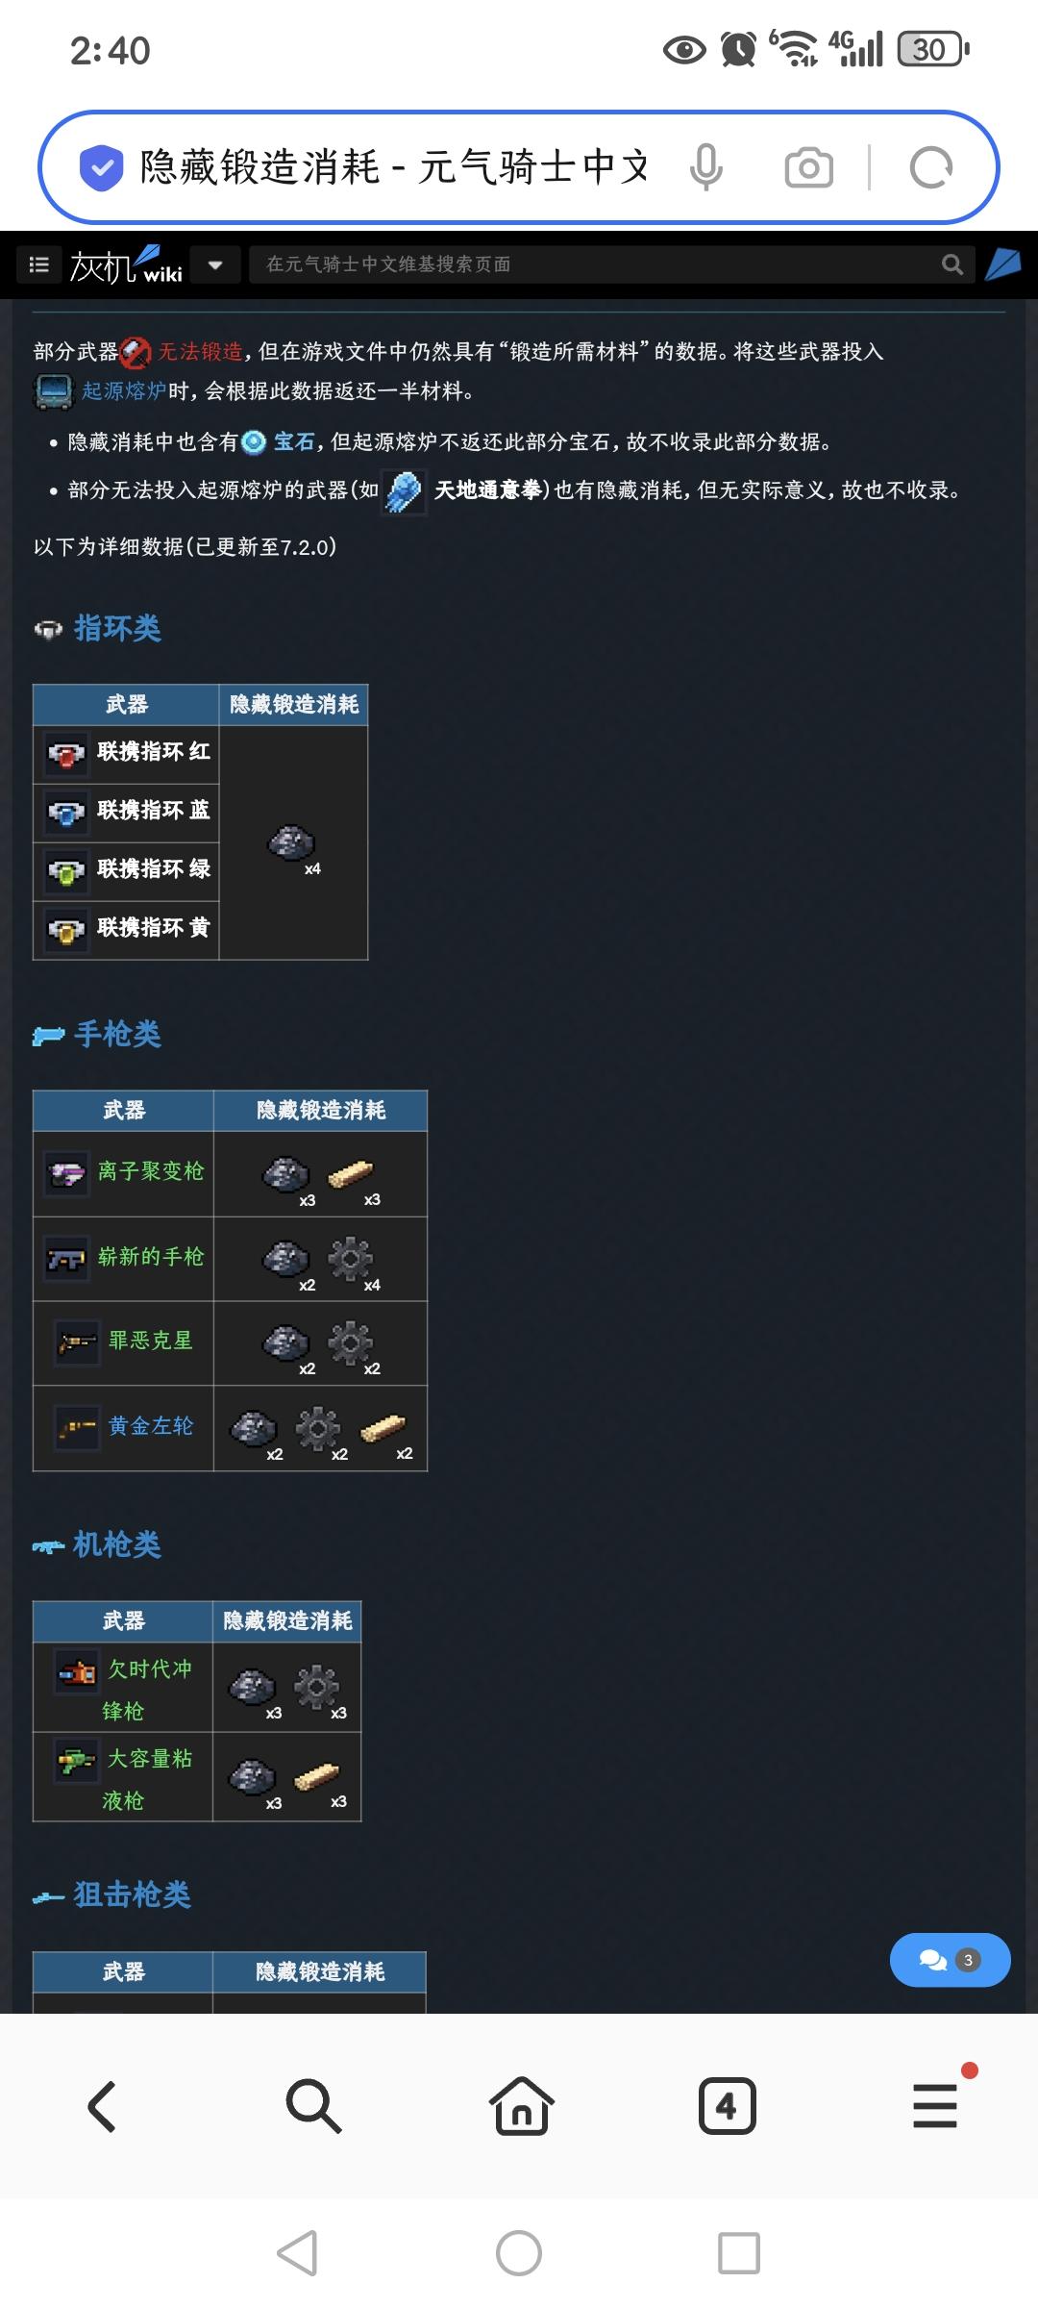Open the browser hamburger menu
This screenshot has width=1038, height=2308.
(x=935, y=2106)
